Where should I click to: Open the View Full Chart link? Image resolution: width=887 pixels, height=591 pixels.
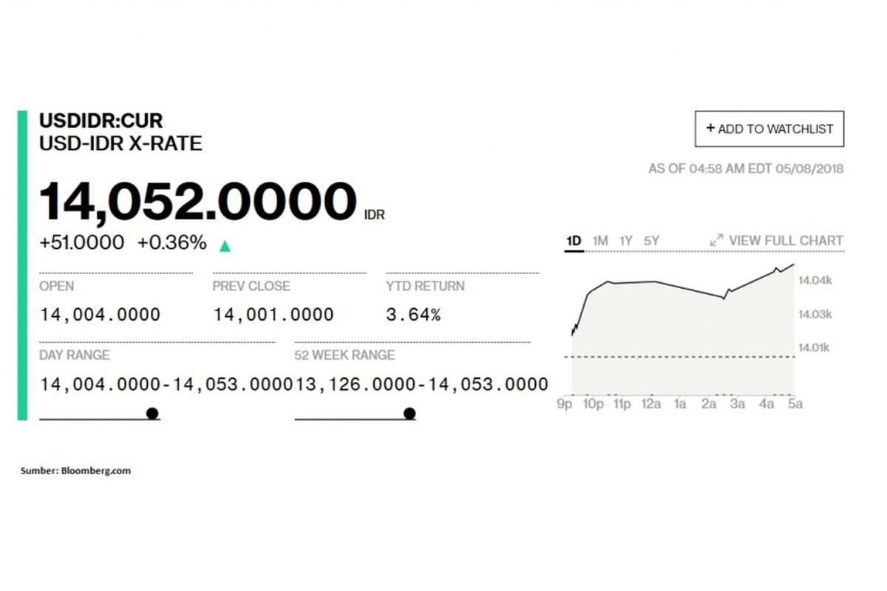pyautogui.click(x=786, y=240)
